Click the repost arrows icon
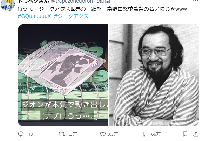This screenshot has height=141, width=209. (62, 134)
